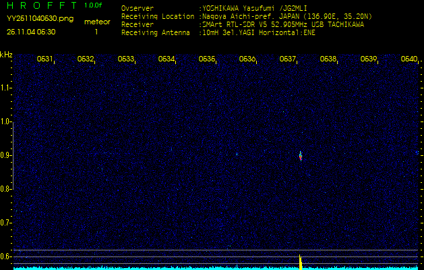Click the 0532 time marker
Viewport: 424px width, 270px height.
[85, 59]
